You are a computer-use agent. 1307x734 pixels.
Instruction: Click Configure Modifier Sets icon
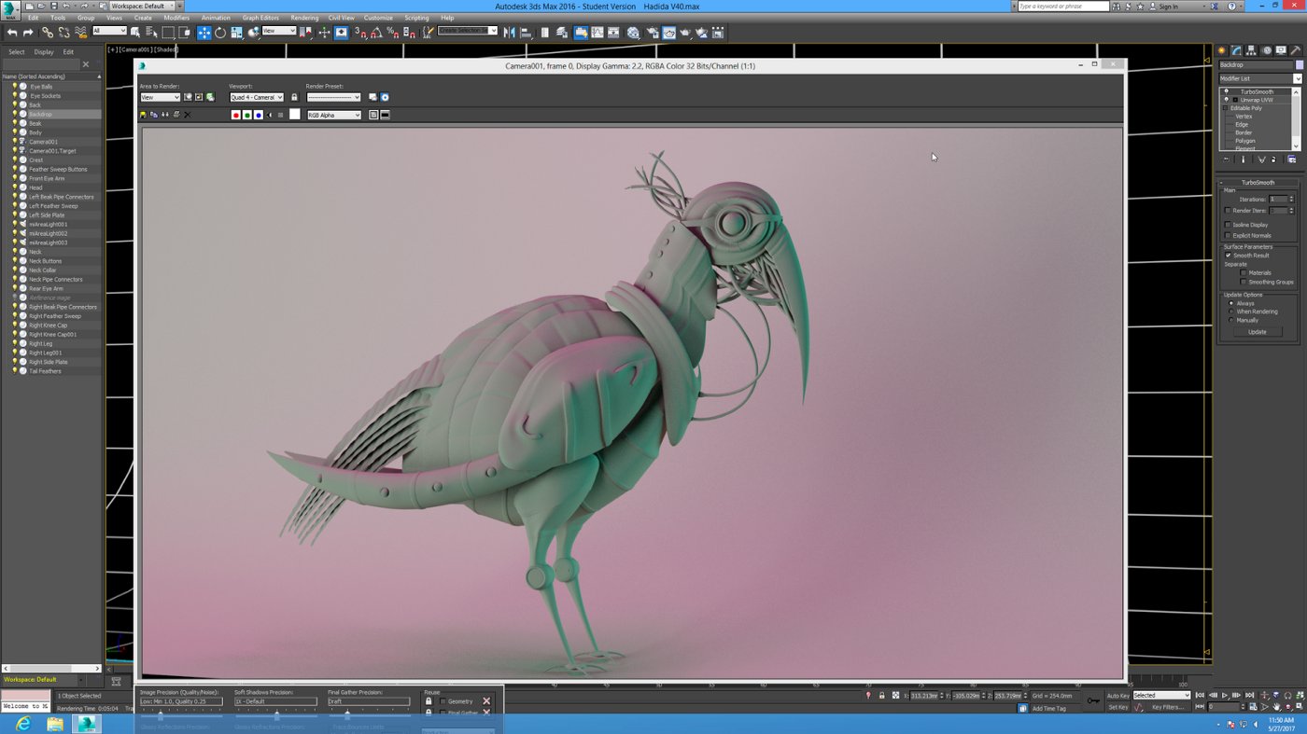pyautogui.click(x=1292, y=159)
